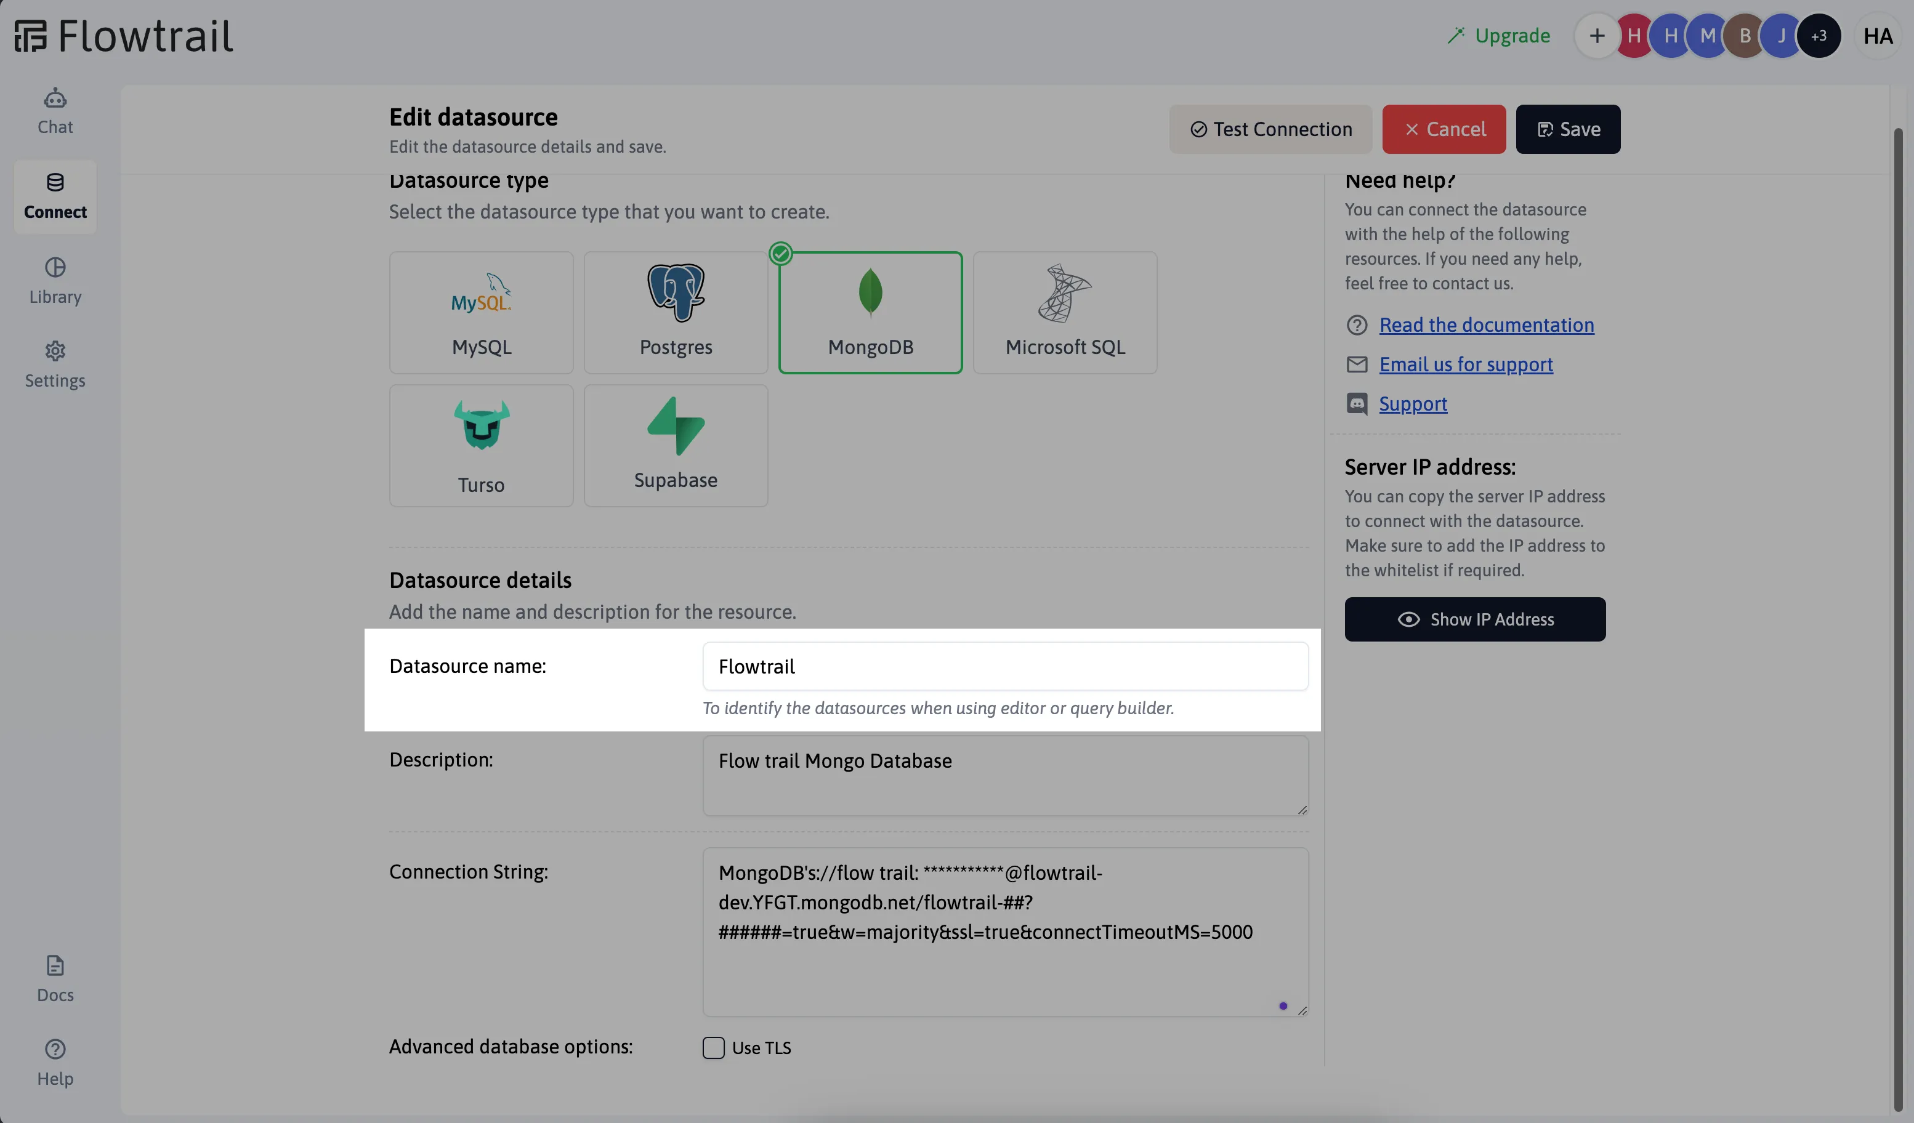The width and height of the screenshot is (1914, 1123).
Task: Select the Turso datasource type
Action: pos(482,446)
